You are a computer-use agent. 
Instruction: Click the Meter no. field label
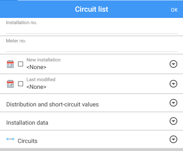coord(16,41)
